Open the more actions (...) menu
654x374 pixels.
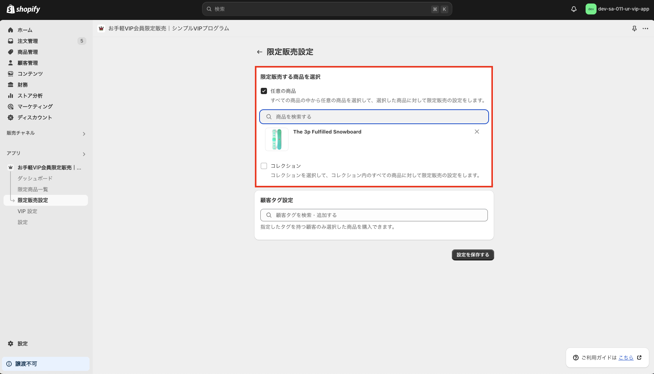point(645,28)
